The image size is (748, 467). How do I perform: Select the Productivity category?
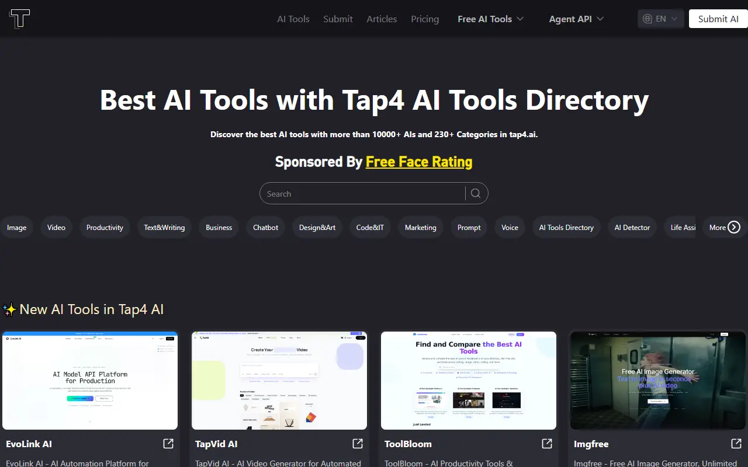click(x=105, y=228)
